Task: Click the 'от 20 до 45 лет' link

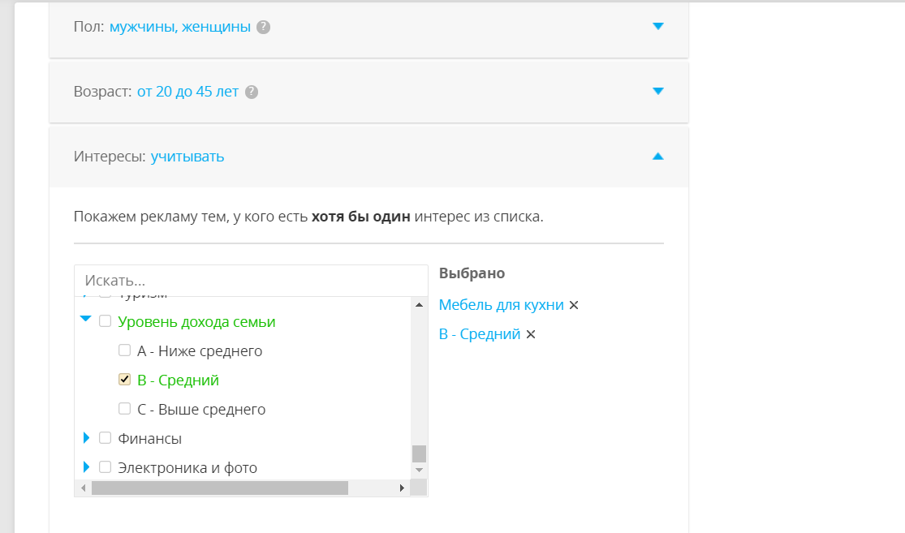Action: tap(187, 92)
